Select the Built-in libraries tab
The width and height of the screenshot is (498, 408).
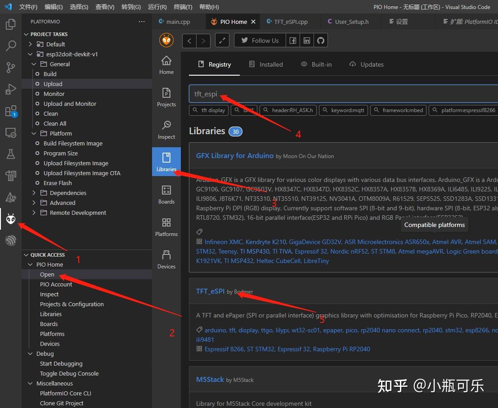point(316,64)
